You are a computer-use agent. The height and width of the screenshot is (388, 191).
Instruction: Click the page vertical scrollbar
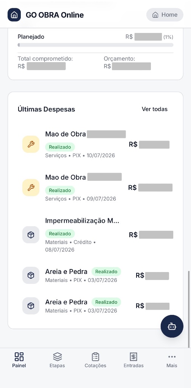[x=189, y=309]
